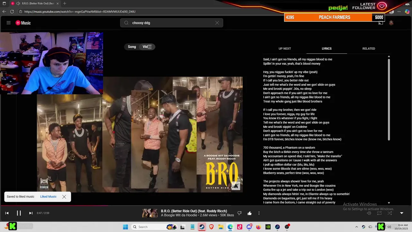
Task: Skip to previous track
Action: point(7,213)
